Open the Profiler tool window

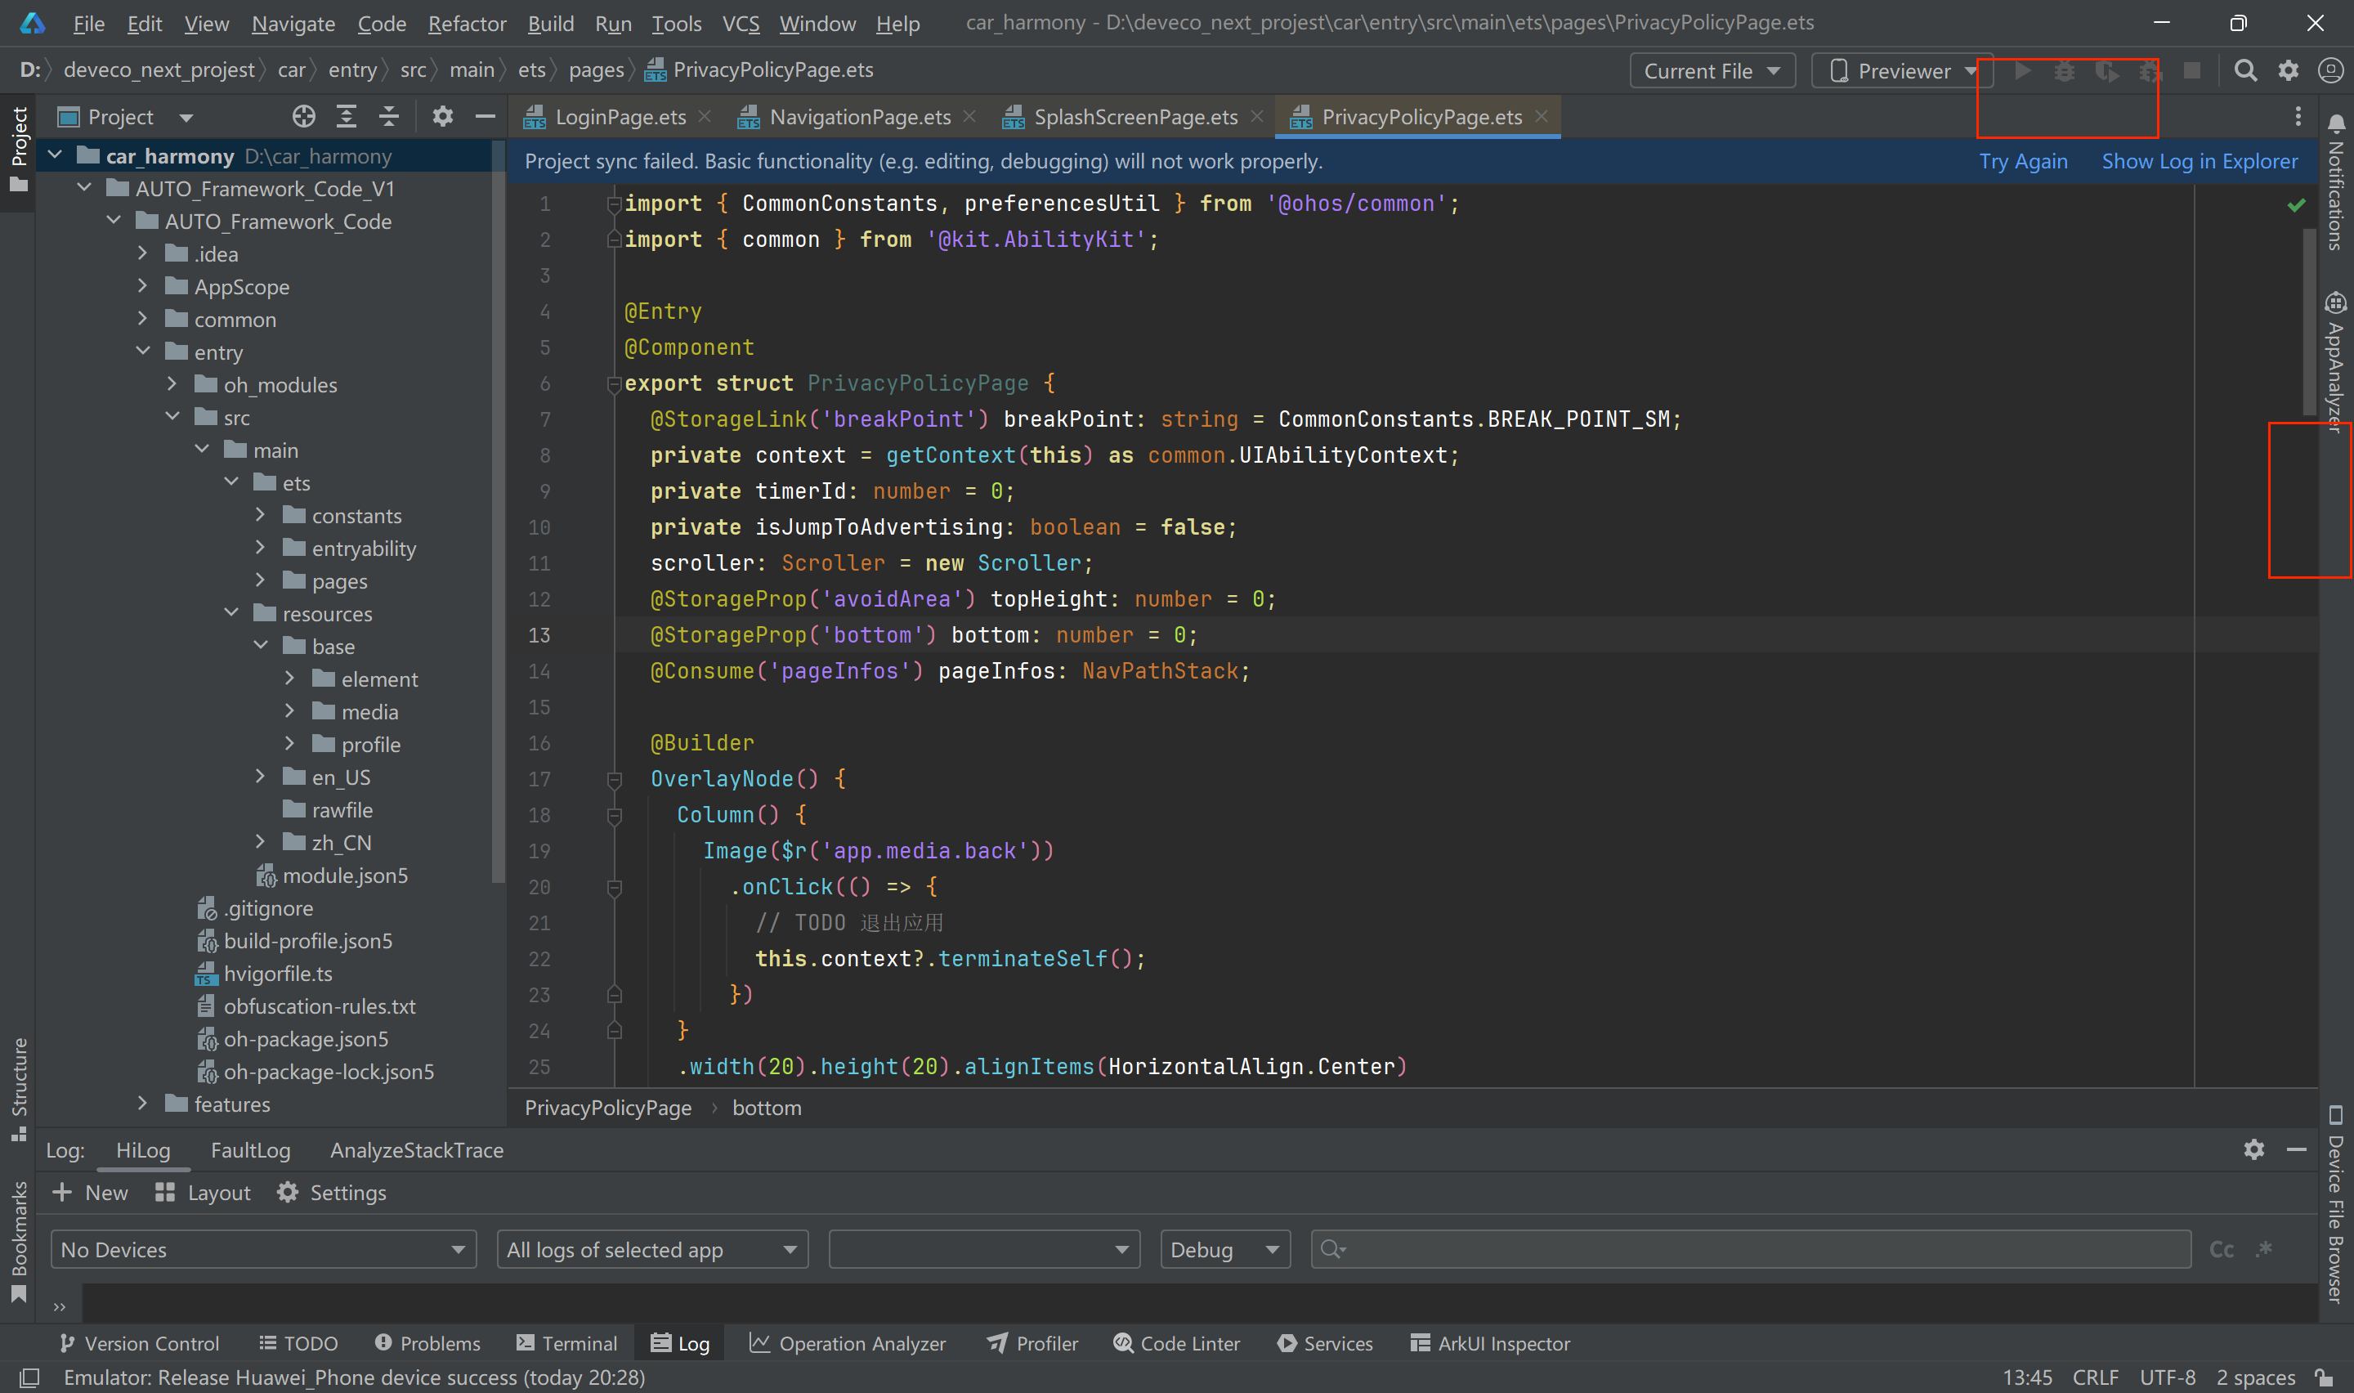point(1032,1343)
